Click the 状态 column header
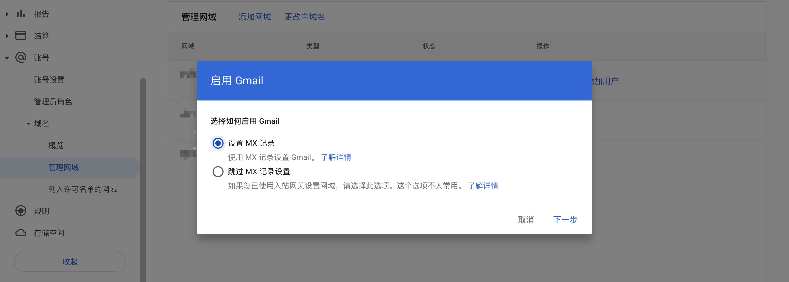789x282 pixels. 429,46
